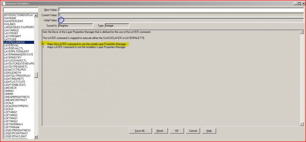Click the Type Integer field
306x142 pixels.
[117, 26]
